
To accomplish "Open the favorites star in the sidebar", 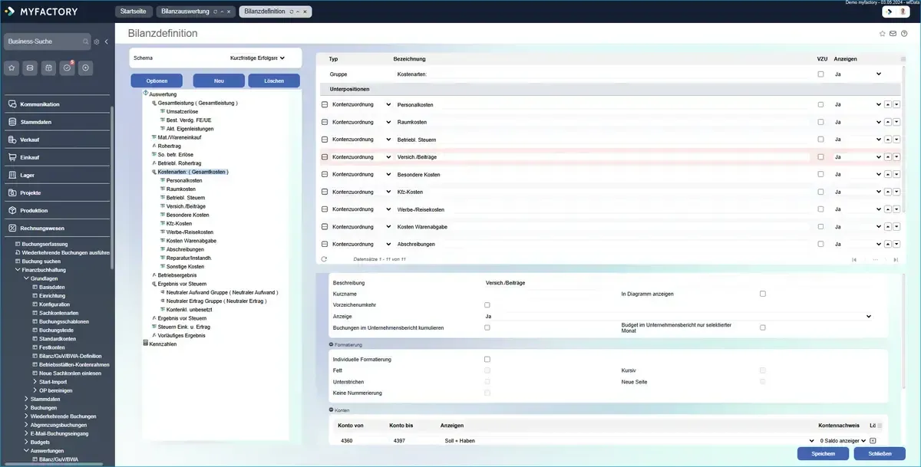I will point(12,67).
